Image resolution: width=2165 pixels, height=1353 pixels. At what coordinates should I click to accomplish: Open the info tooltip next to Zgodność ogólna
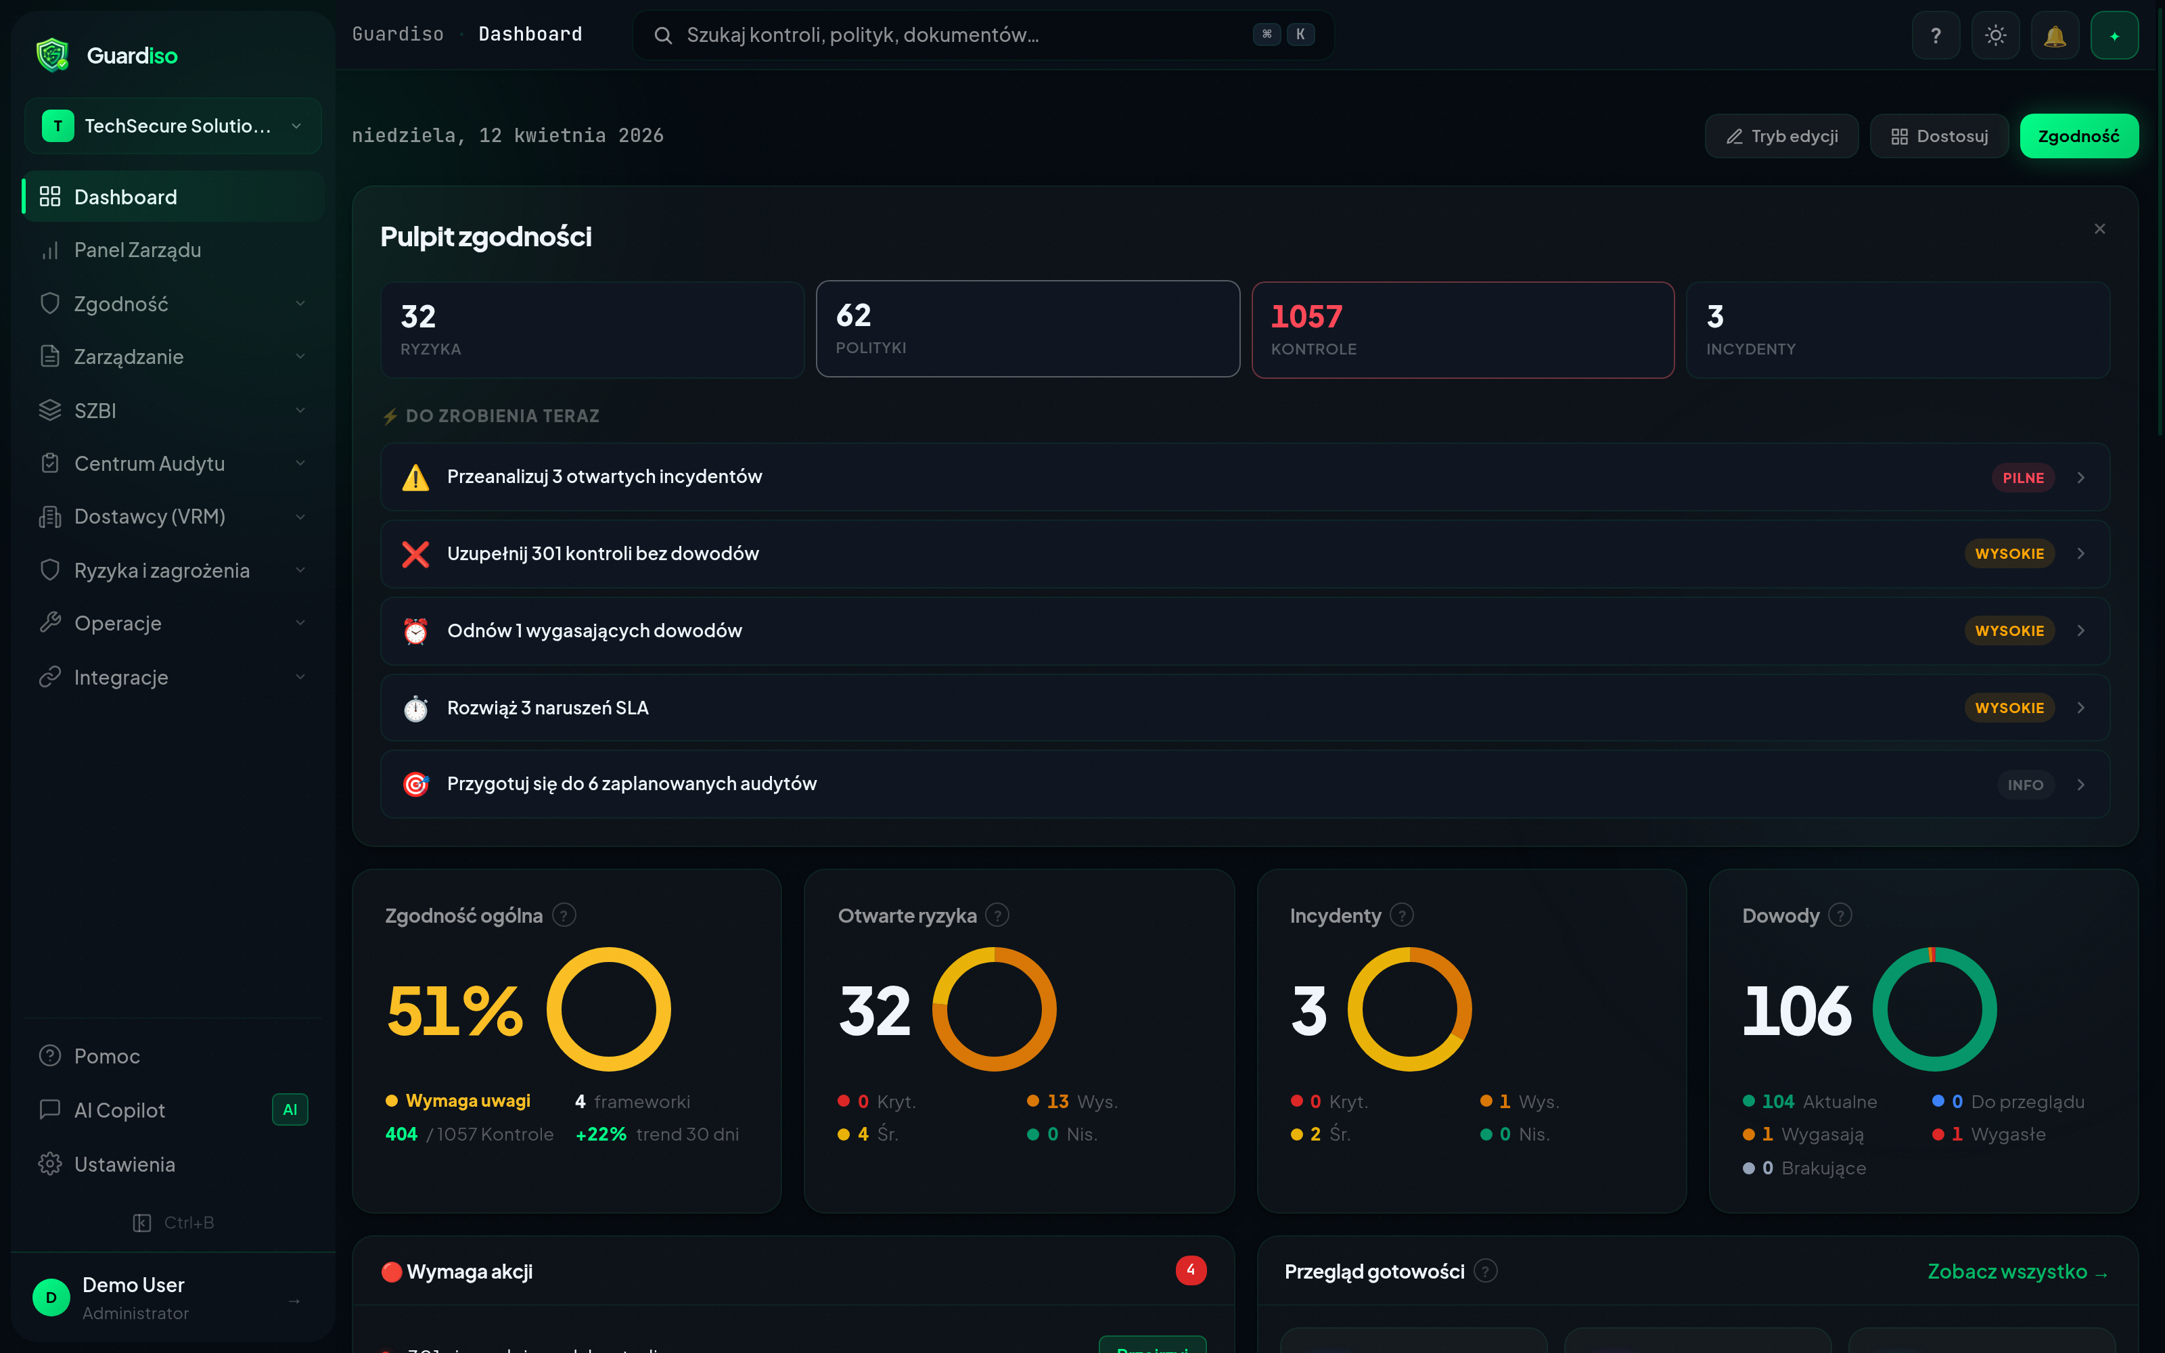[x=564, y=915]
